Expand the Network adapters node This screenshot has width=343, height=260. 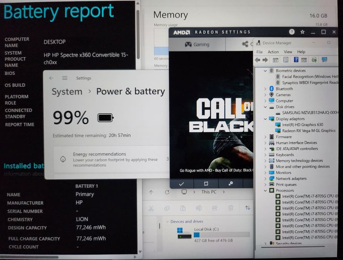pyautogui.click(x=265, y=179)
